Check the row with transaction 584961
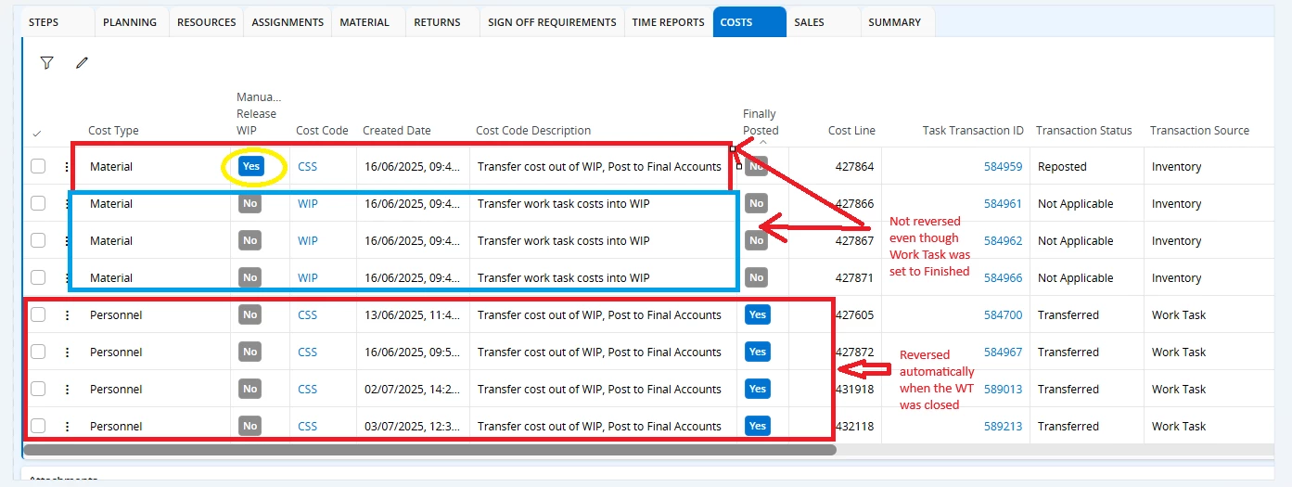 click(38, 204)
